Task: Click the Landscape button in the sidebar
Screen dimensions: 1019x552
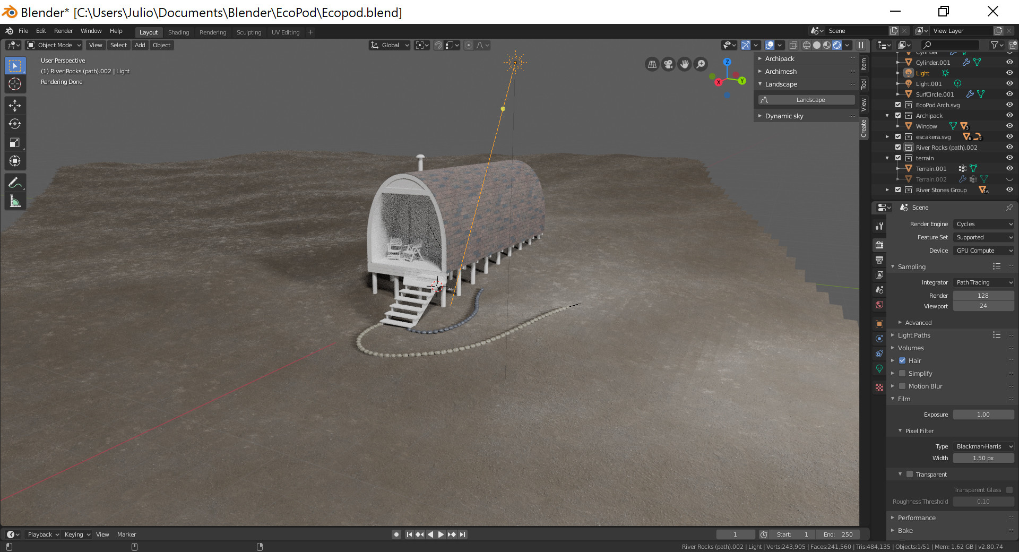Action: click(810, 100)
